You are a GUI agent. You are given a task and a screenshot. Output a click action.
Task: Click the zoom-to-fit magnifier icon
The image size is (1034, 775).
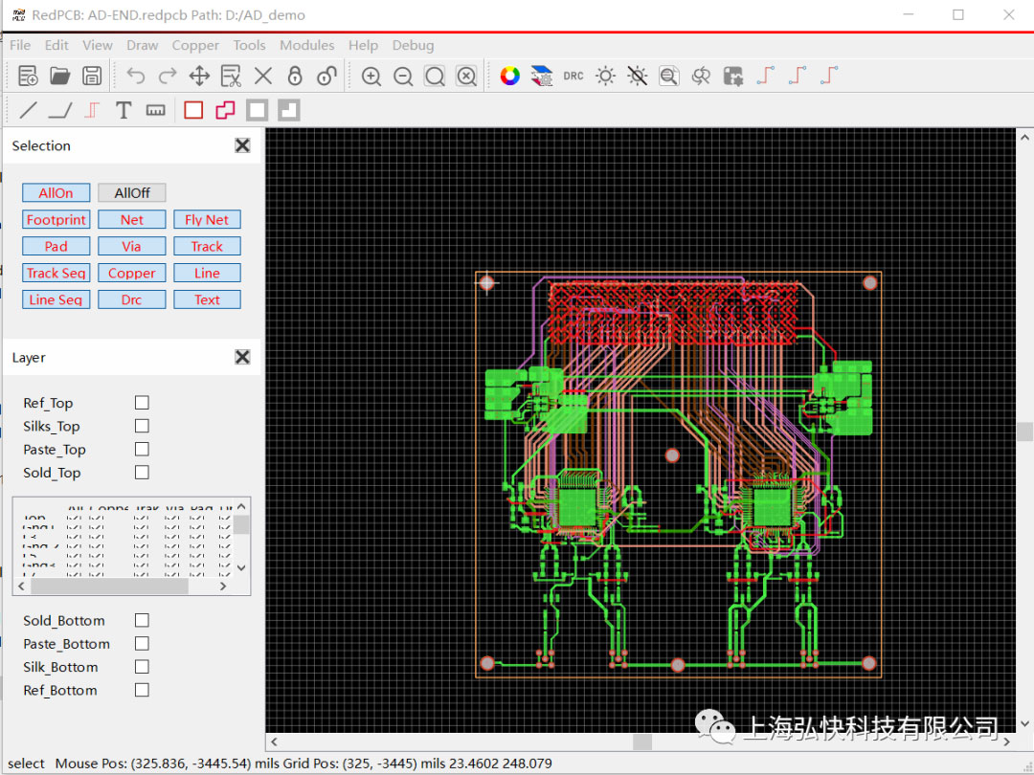point(435,77)
